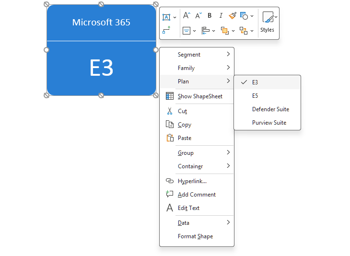350x256 pixels.
Task: Expand the text alignment dropdown arrow
Action: (x=195, y=31)
